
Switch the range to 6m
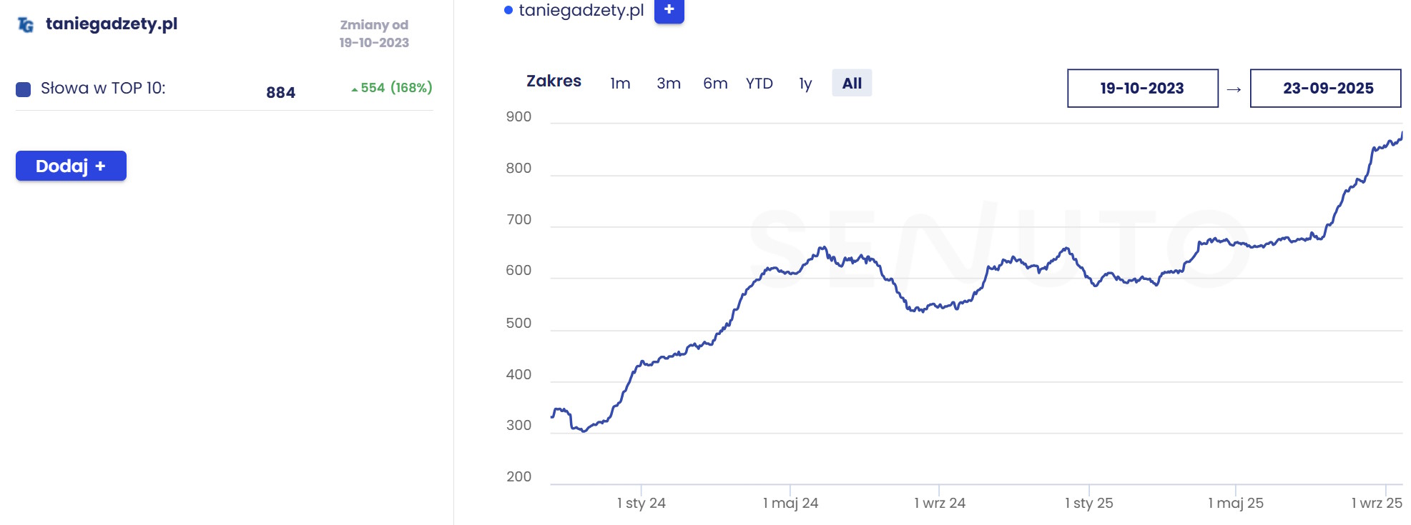pos(715,84)
